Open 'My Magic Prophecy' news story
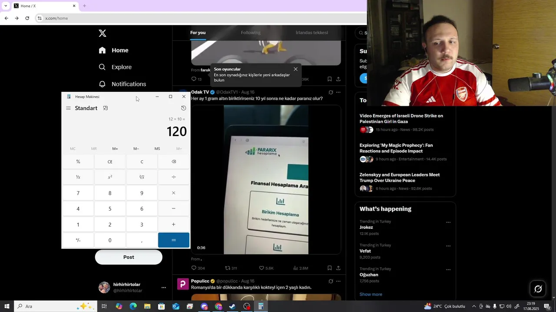This screenshot has height=312, width=556. click(405, 152)
